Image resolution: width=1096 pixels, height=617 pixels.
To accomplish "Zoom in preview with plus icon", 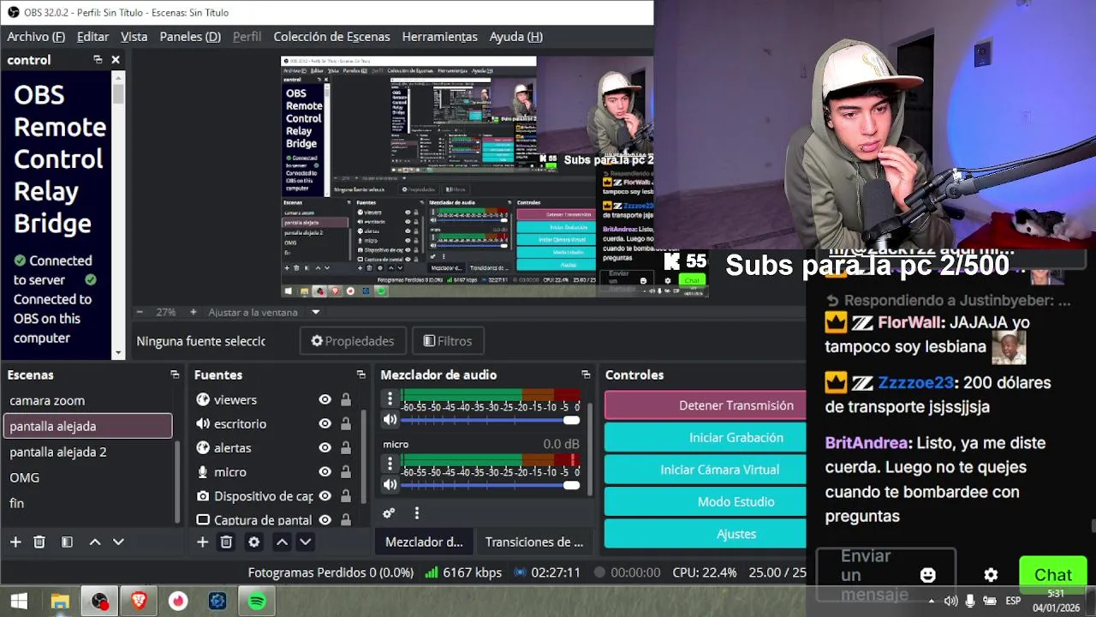I will coord(194,312).
